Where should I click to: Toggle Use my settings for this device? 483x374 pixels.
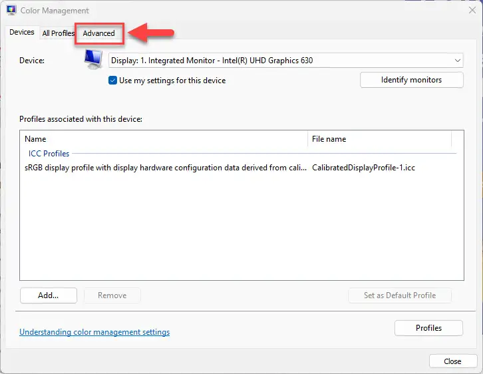pos(112,81)
